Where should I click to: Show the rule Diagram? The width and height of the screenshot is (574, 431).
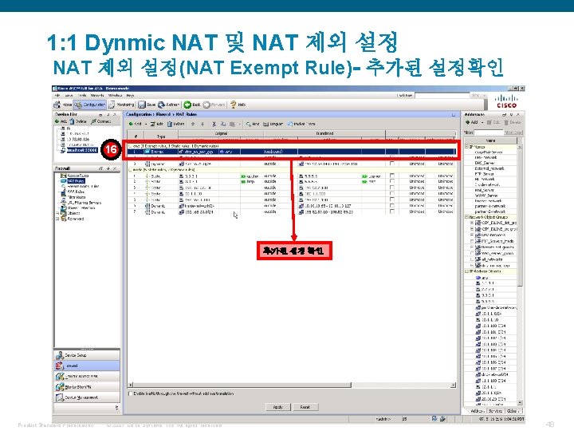[x=273, y=124]
